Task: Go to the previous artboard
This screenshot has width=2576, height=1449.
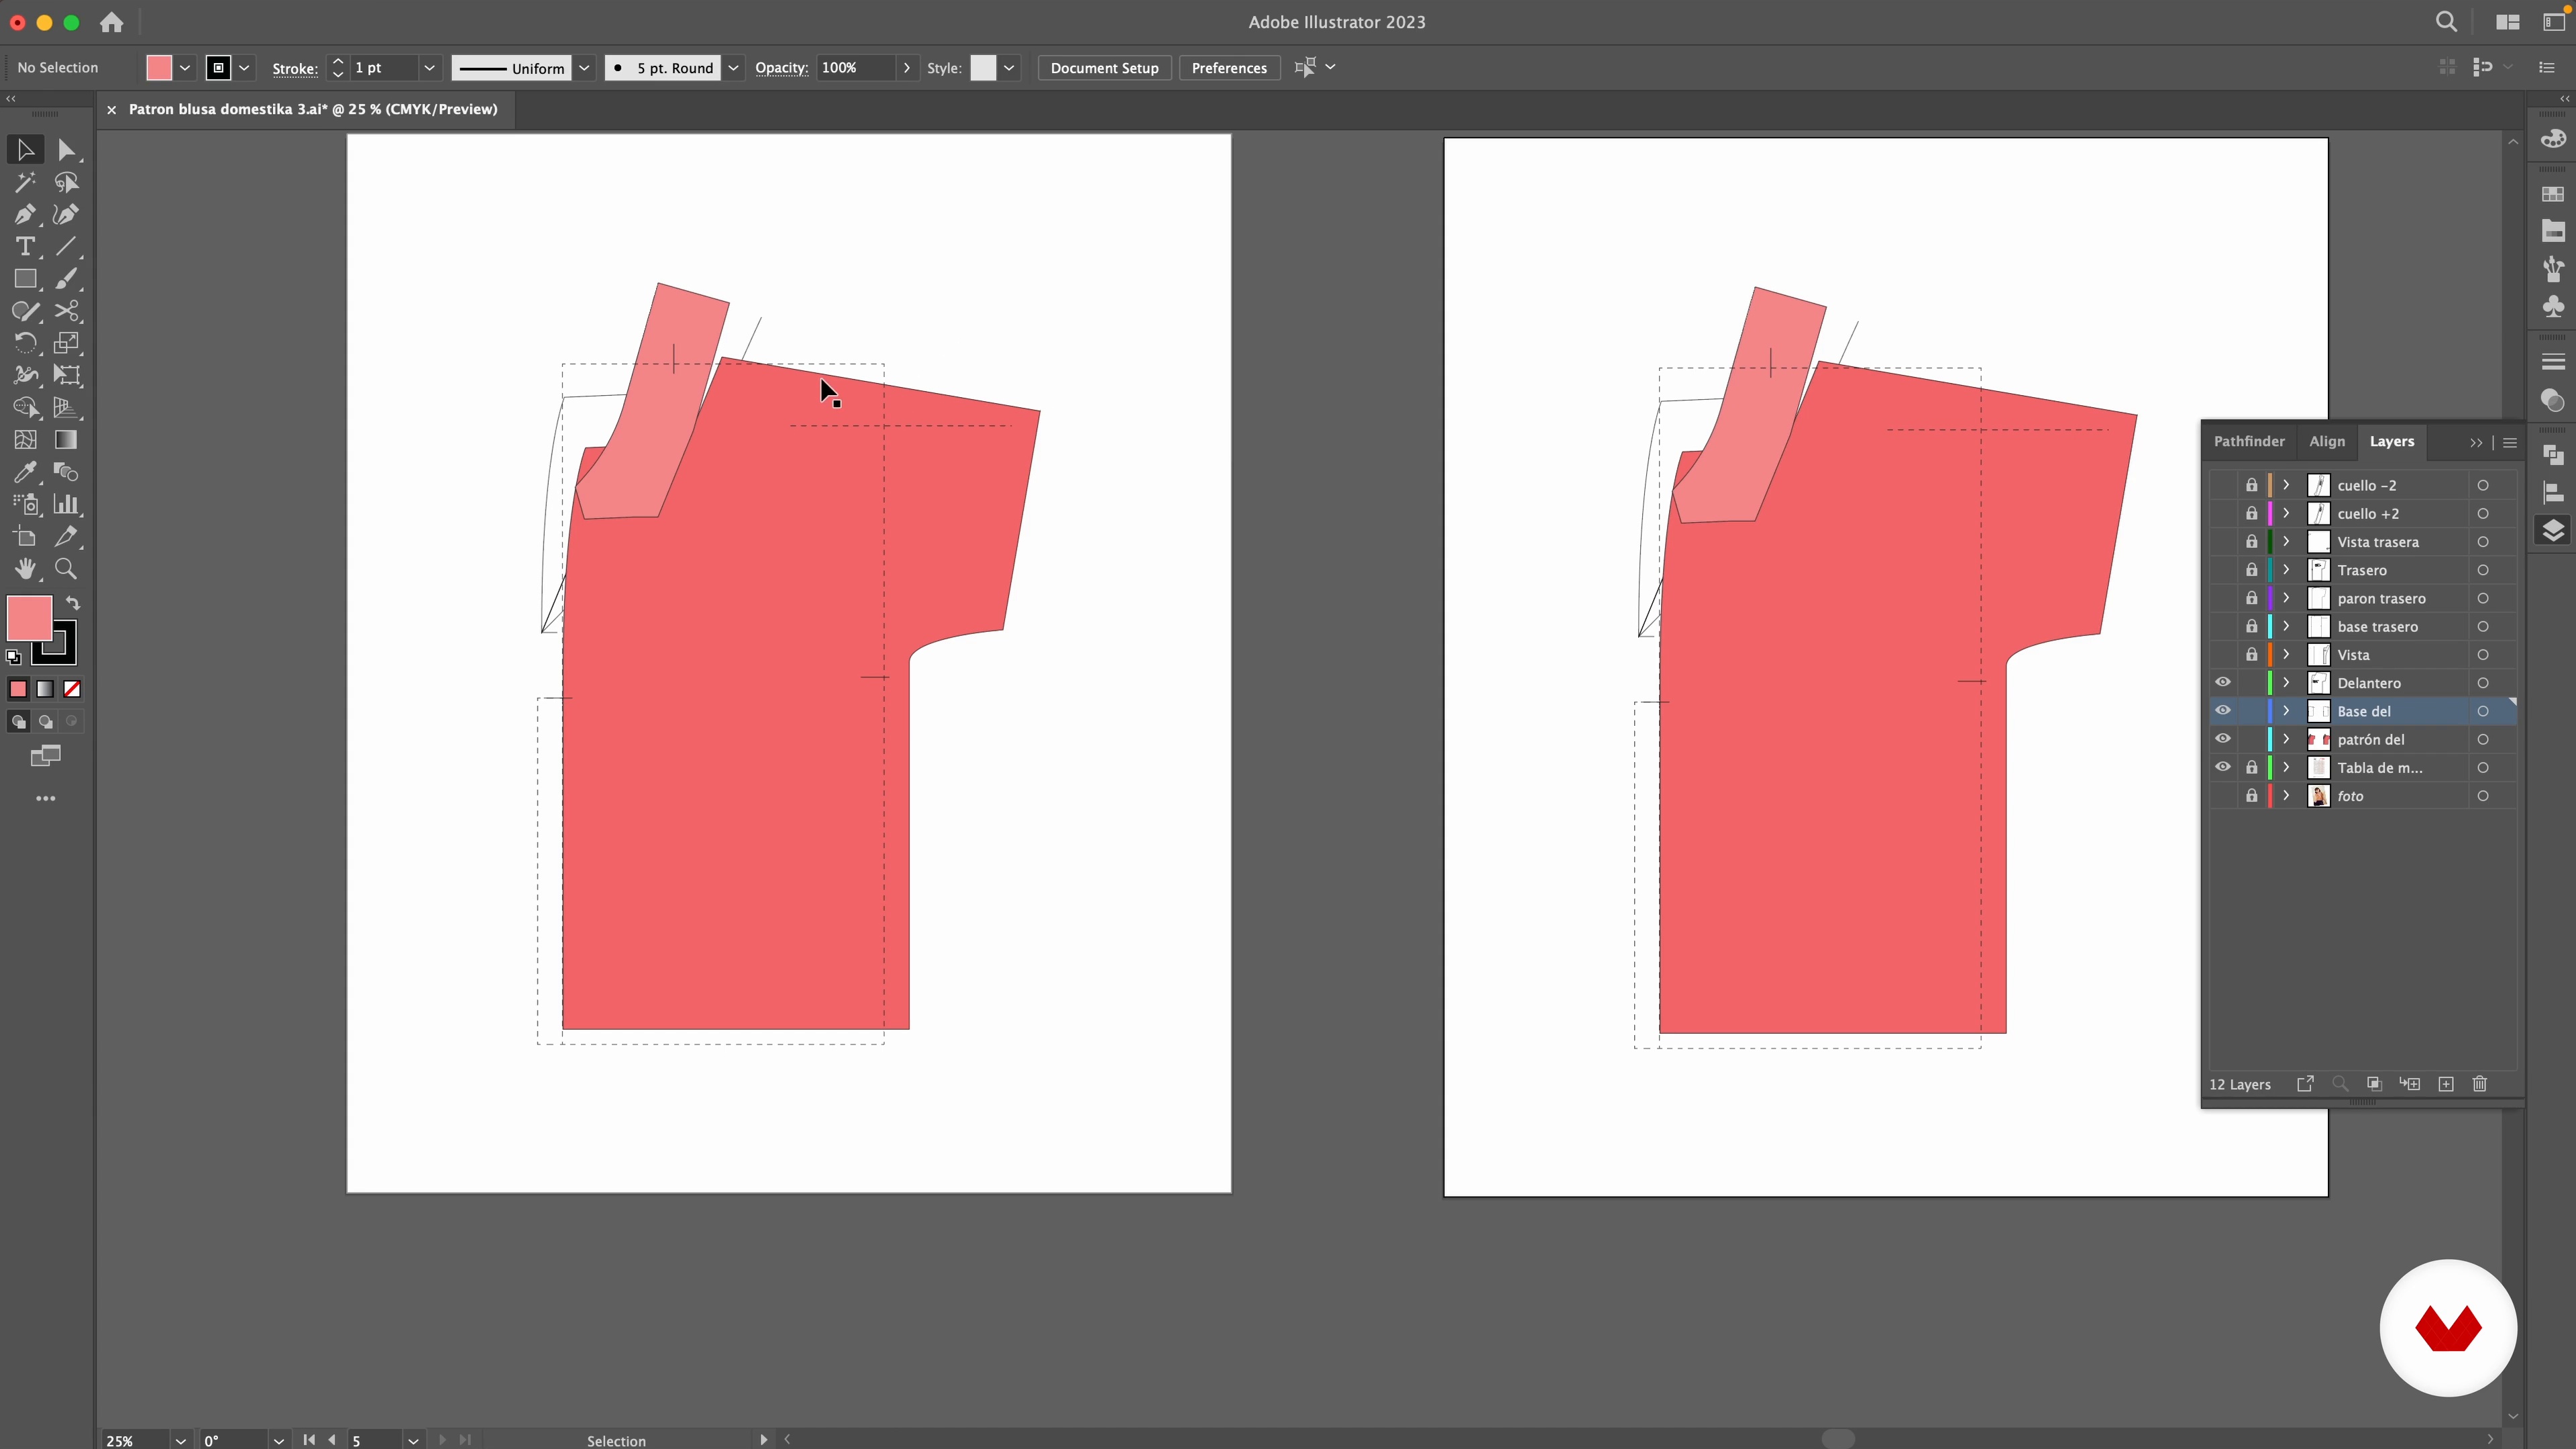Action: click(332, 1440)
